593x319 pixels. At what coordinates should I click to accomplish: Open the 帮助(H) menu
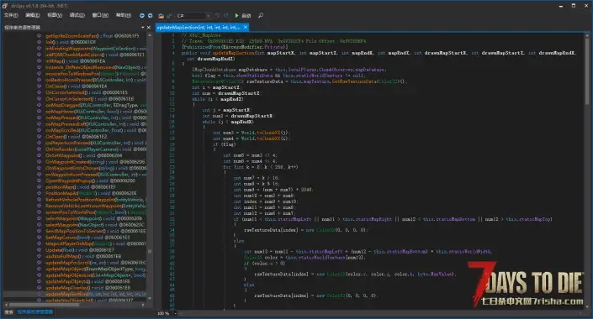pos(124,15)
